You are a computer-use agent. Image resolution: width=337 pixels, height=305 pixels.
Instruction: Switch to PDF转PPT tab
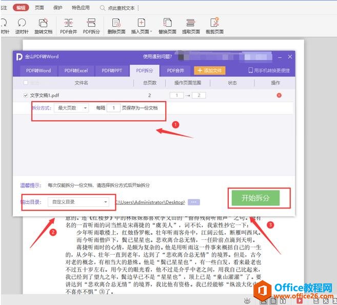112,70
